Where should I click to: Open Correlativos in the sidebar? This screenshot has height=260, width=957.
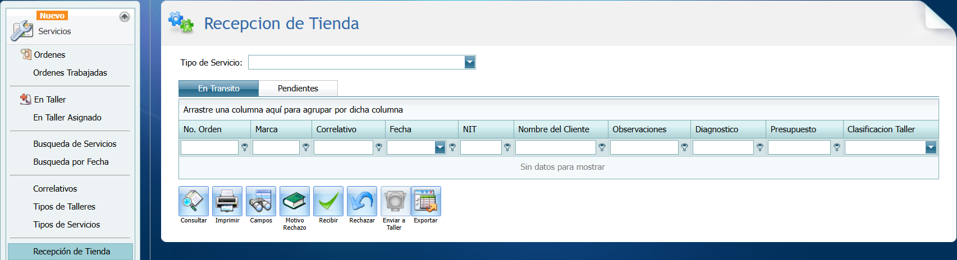click(55, 188)
